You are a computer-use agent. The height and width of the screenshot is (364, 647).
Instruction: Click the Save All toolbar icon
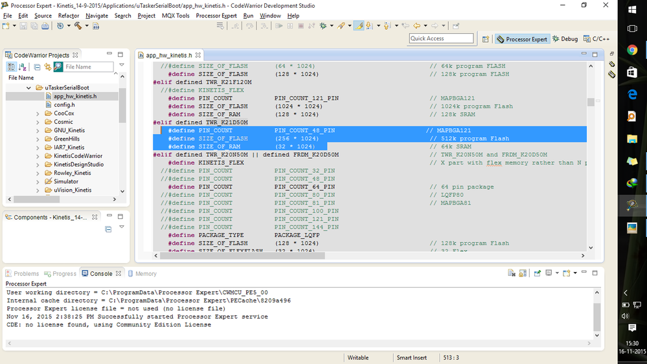(34, 26)
